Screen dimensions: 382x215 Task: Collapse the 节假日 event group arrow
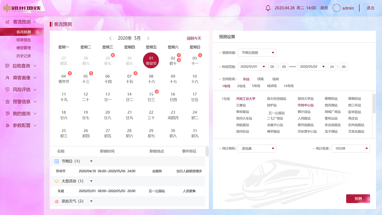pos(91,161)
